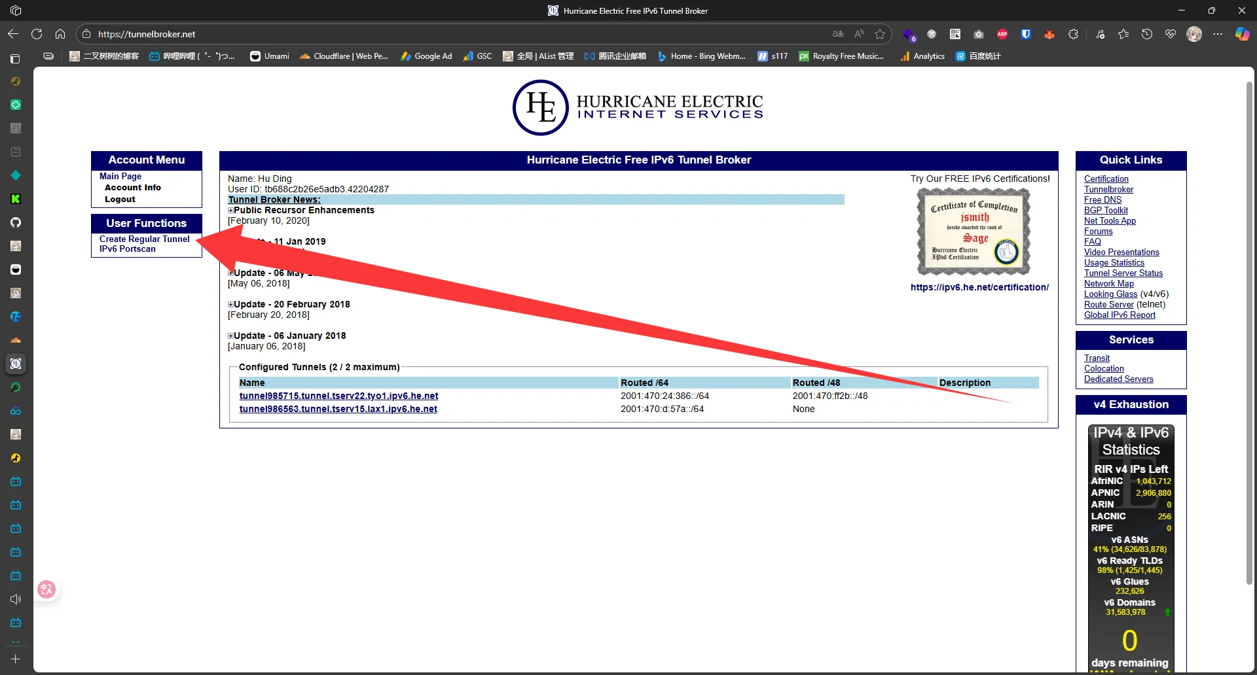Star this page as a favorite

point(880,34)
